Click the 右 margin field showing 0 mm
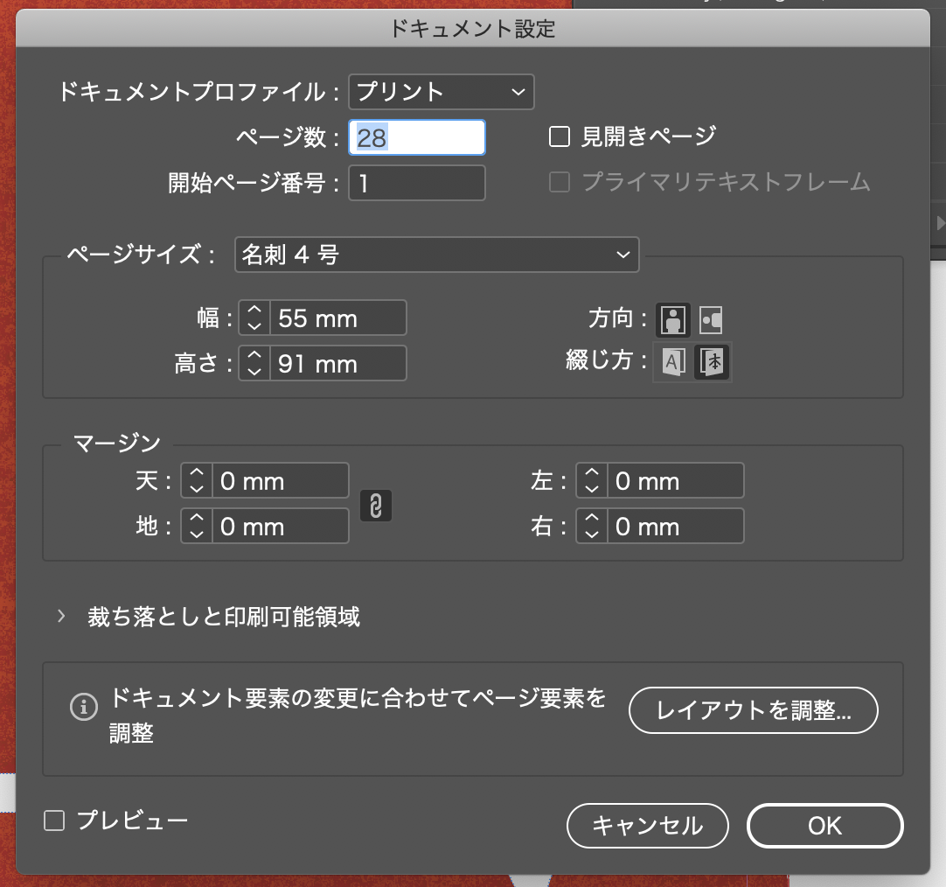The image size is (946, 887). click(x=676, y=526)
